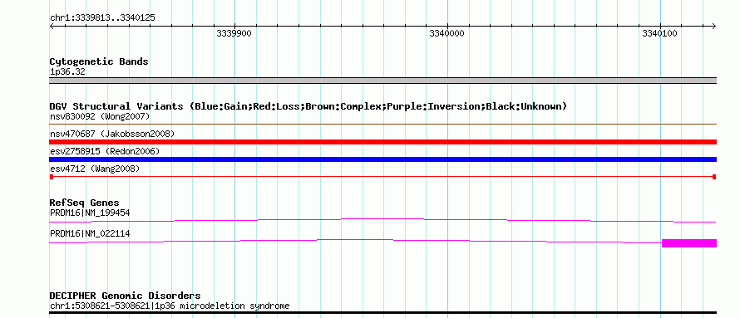Click the nsv830092 (Wong2007) variant label
The image size is (740, 318).
click(100, 116)
